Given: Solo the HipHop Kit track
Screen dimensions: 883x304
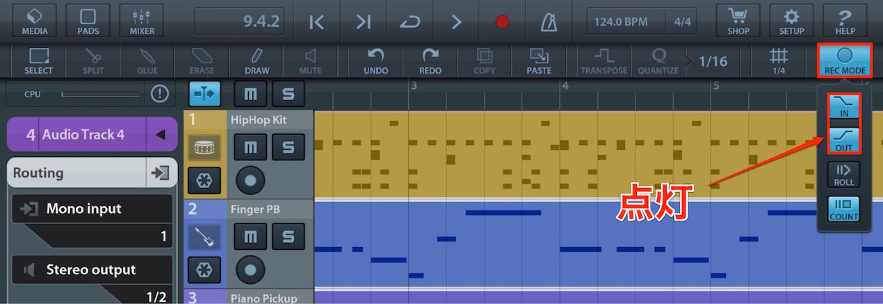Looking at the screenshot, I should pos(287,147).
